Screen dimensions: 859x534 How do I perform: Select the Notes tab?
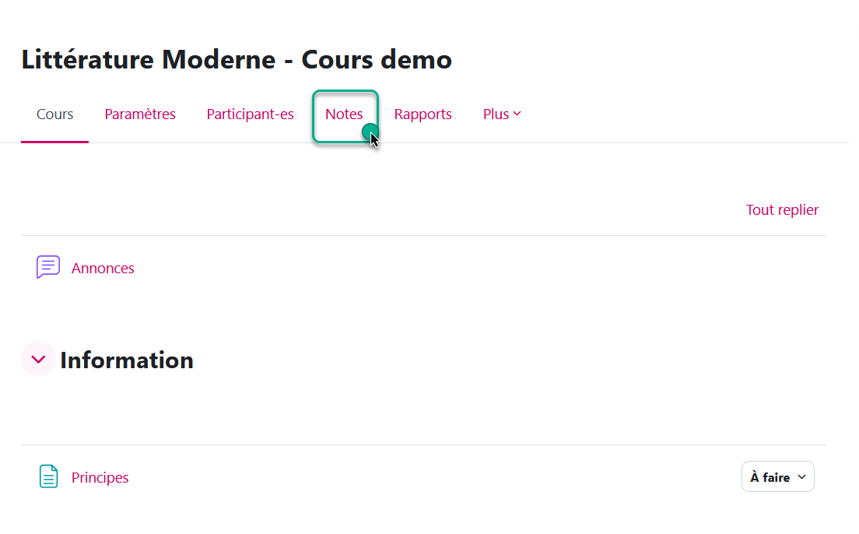point(344,114)
